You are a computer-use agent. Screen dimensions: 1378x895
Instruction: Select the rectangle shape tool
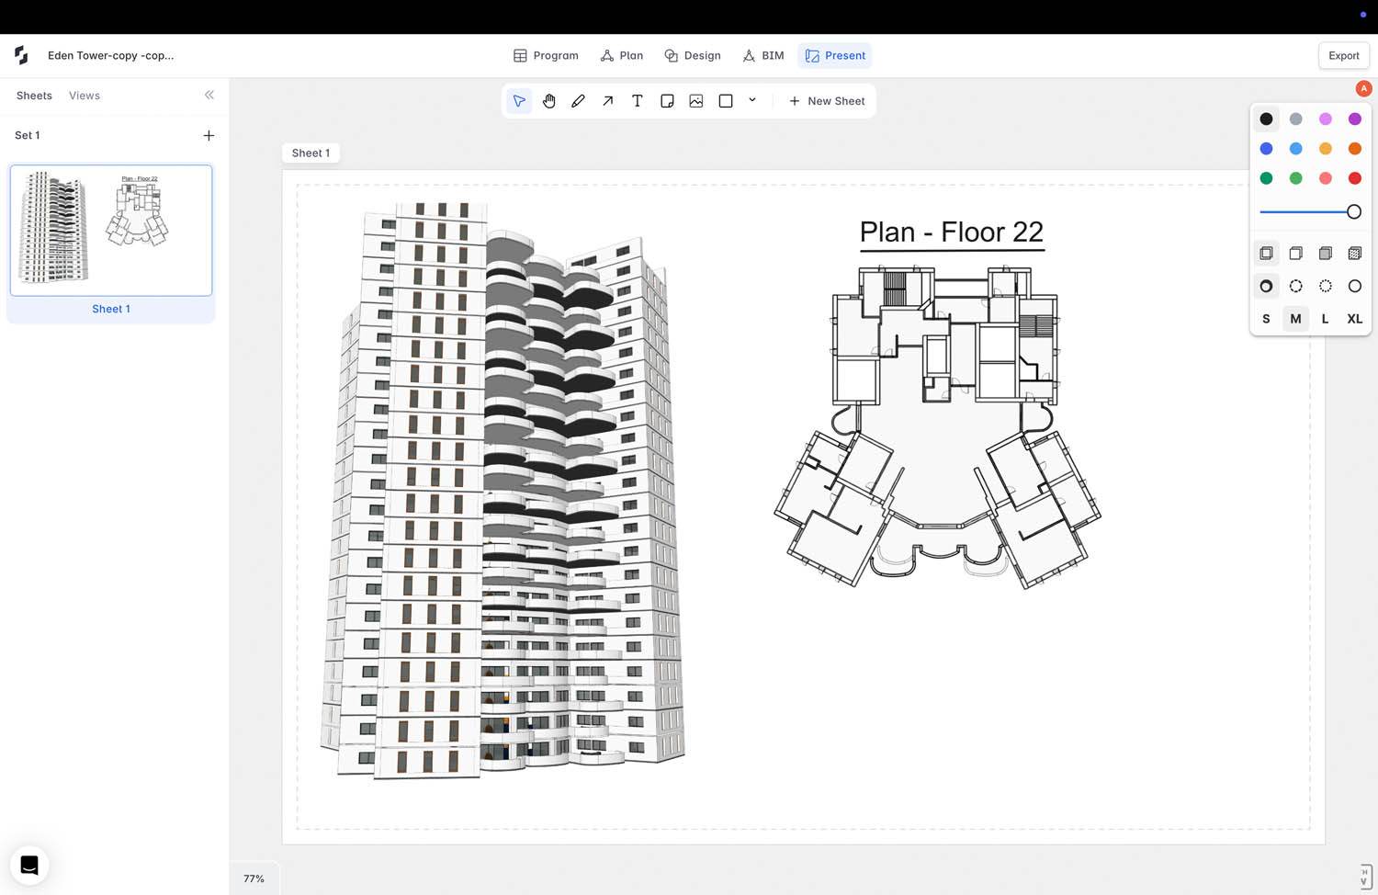click(726, 101)
